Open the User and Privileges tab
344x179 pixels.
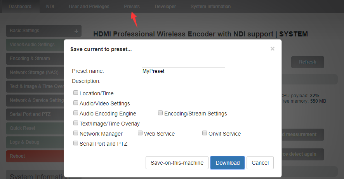tap(89, 7)
